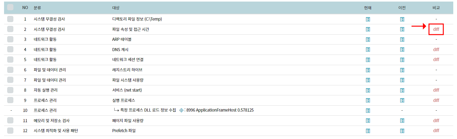Open previous report icon for row 2
Image resolution: width=457 pixels, height=139 pixels.
point(402,29)
